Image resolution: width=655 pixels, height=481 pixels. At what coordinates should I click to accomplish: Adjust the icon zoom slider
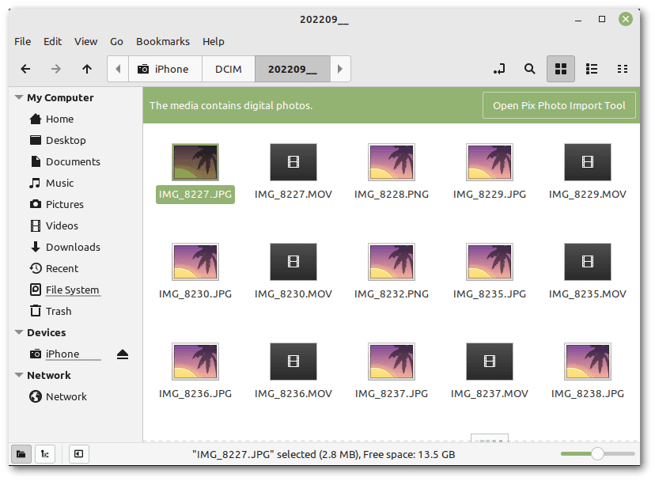pos(597,454)
